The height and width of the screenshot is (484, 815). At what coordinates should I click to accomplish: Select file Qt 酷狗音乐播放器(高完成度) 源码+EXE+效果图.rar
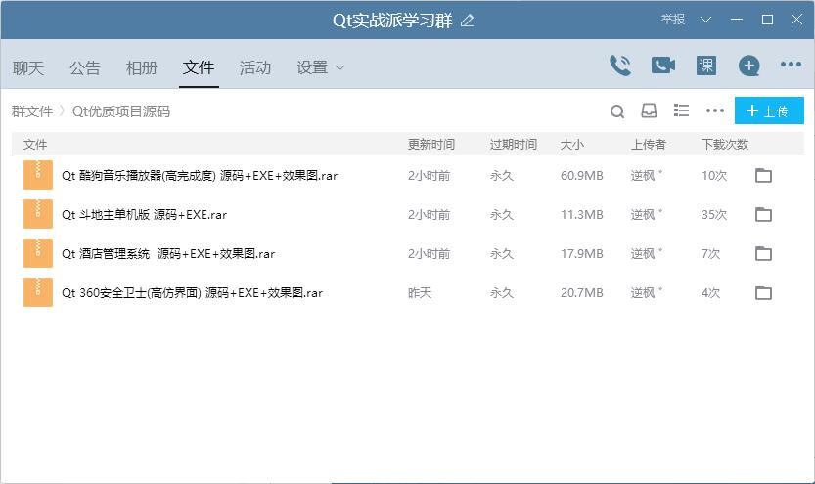coord(200,176)
